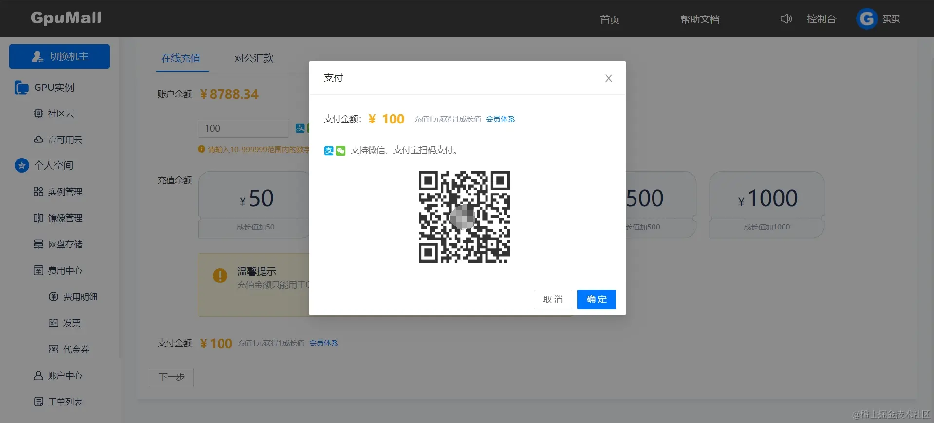Open GPU实例 in sidebar
The height and width of the screenshot is (423, 934).
pos(54,88)
